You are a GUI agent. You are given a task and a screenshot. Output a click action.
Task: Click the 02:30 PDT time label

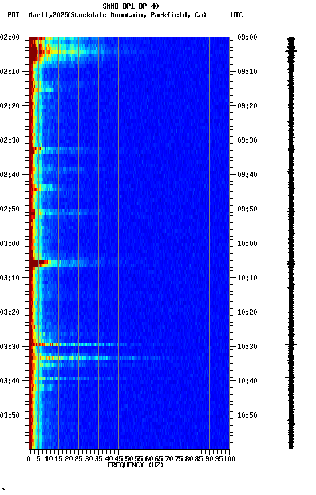click(10, 140)
